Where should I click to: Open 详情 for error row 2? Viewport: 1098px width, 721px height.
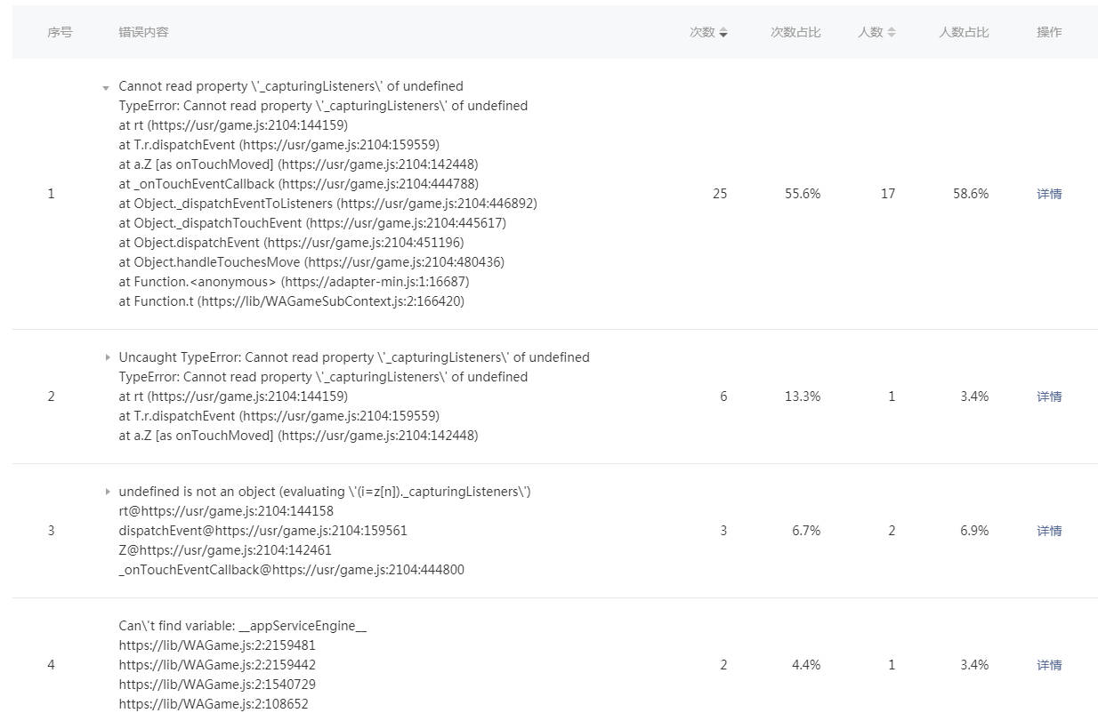click(x=1049, y=397)
